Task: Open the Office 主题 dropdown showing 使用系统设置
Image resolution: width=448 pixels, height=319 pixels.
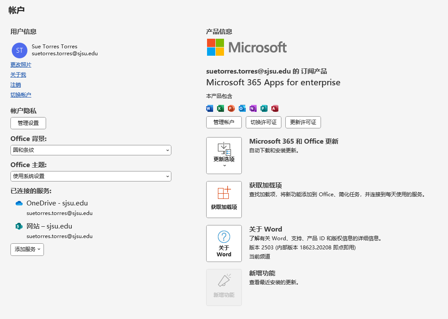Action: point(91,176)
